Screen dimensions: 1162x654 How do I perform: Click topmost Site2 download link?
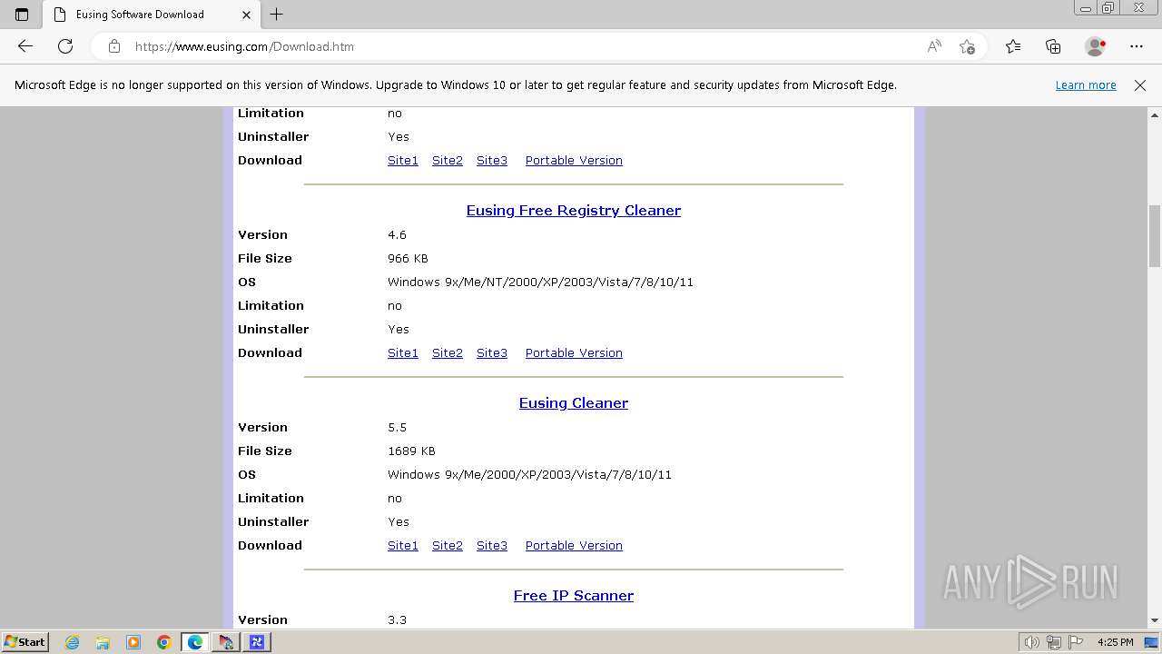coord(448,160)
